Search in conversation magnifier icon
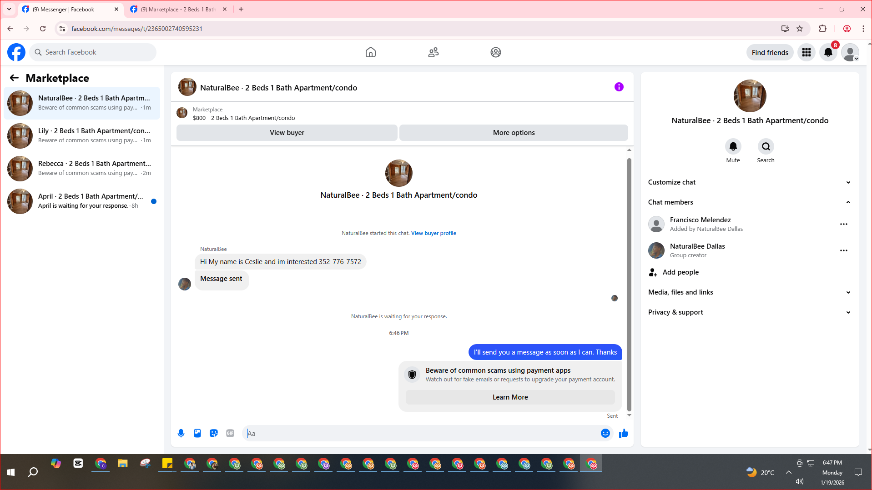The width and height of the screenshot is (872, 490). 766,146
